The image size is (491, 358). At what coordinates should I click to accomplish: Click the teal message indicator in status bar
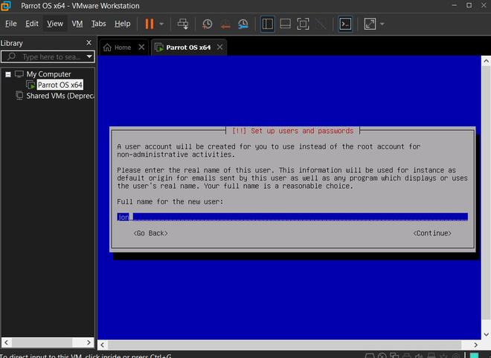click(x=474, y=356)
